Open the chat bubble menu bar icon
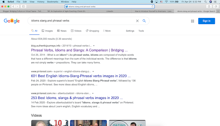Image resolution: width=220 pixels, height=126 pixels. tap(152, 2)
